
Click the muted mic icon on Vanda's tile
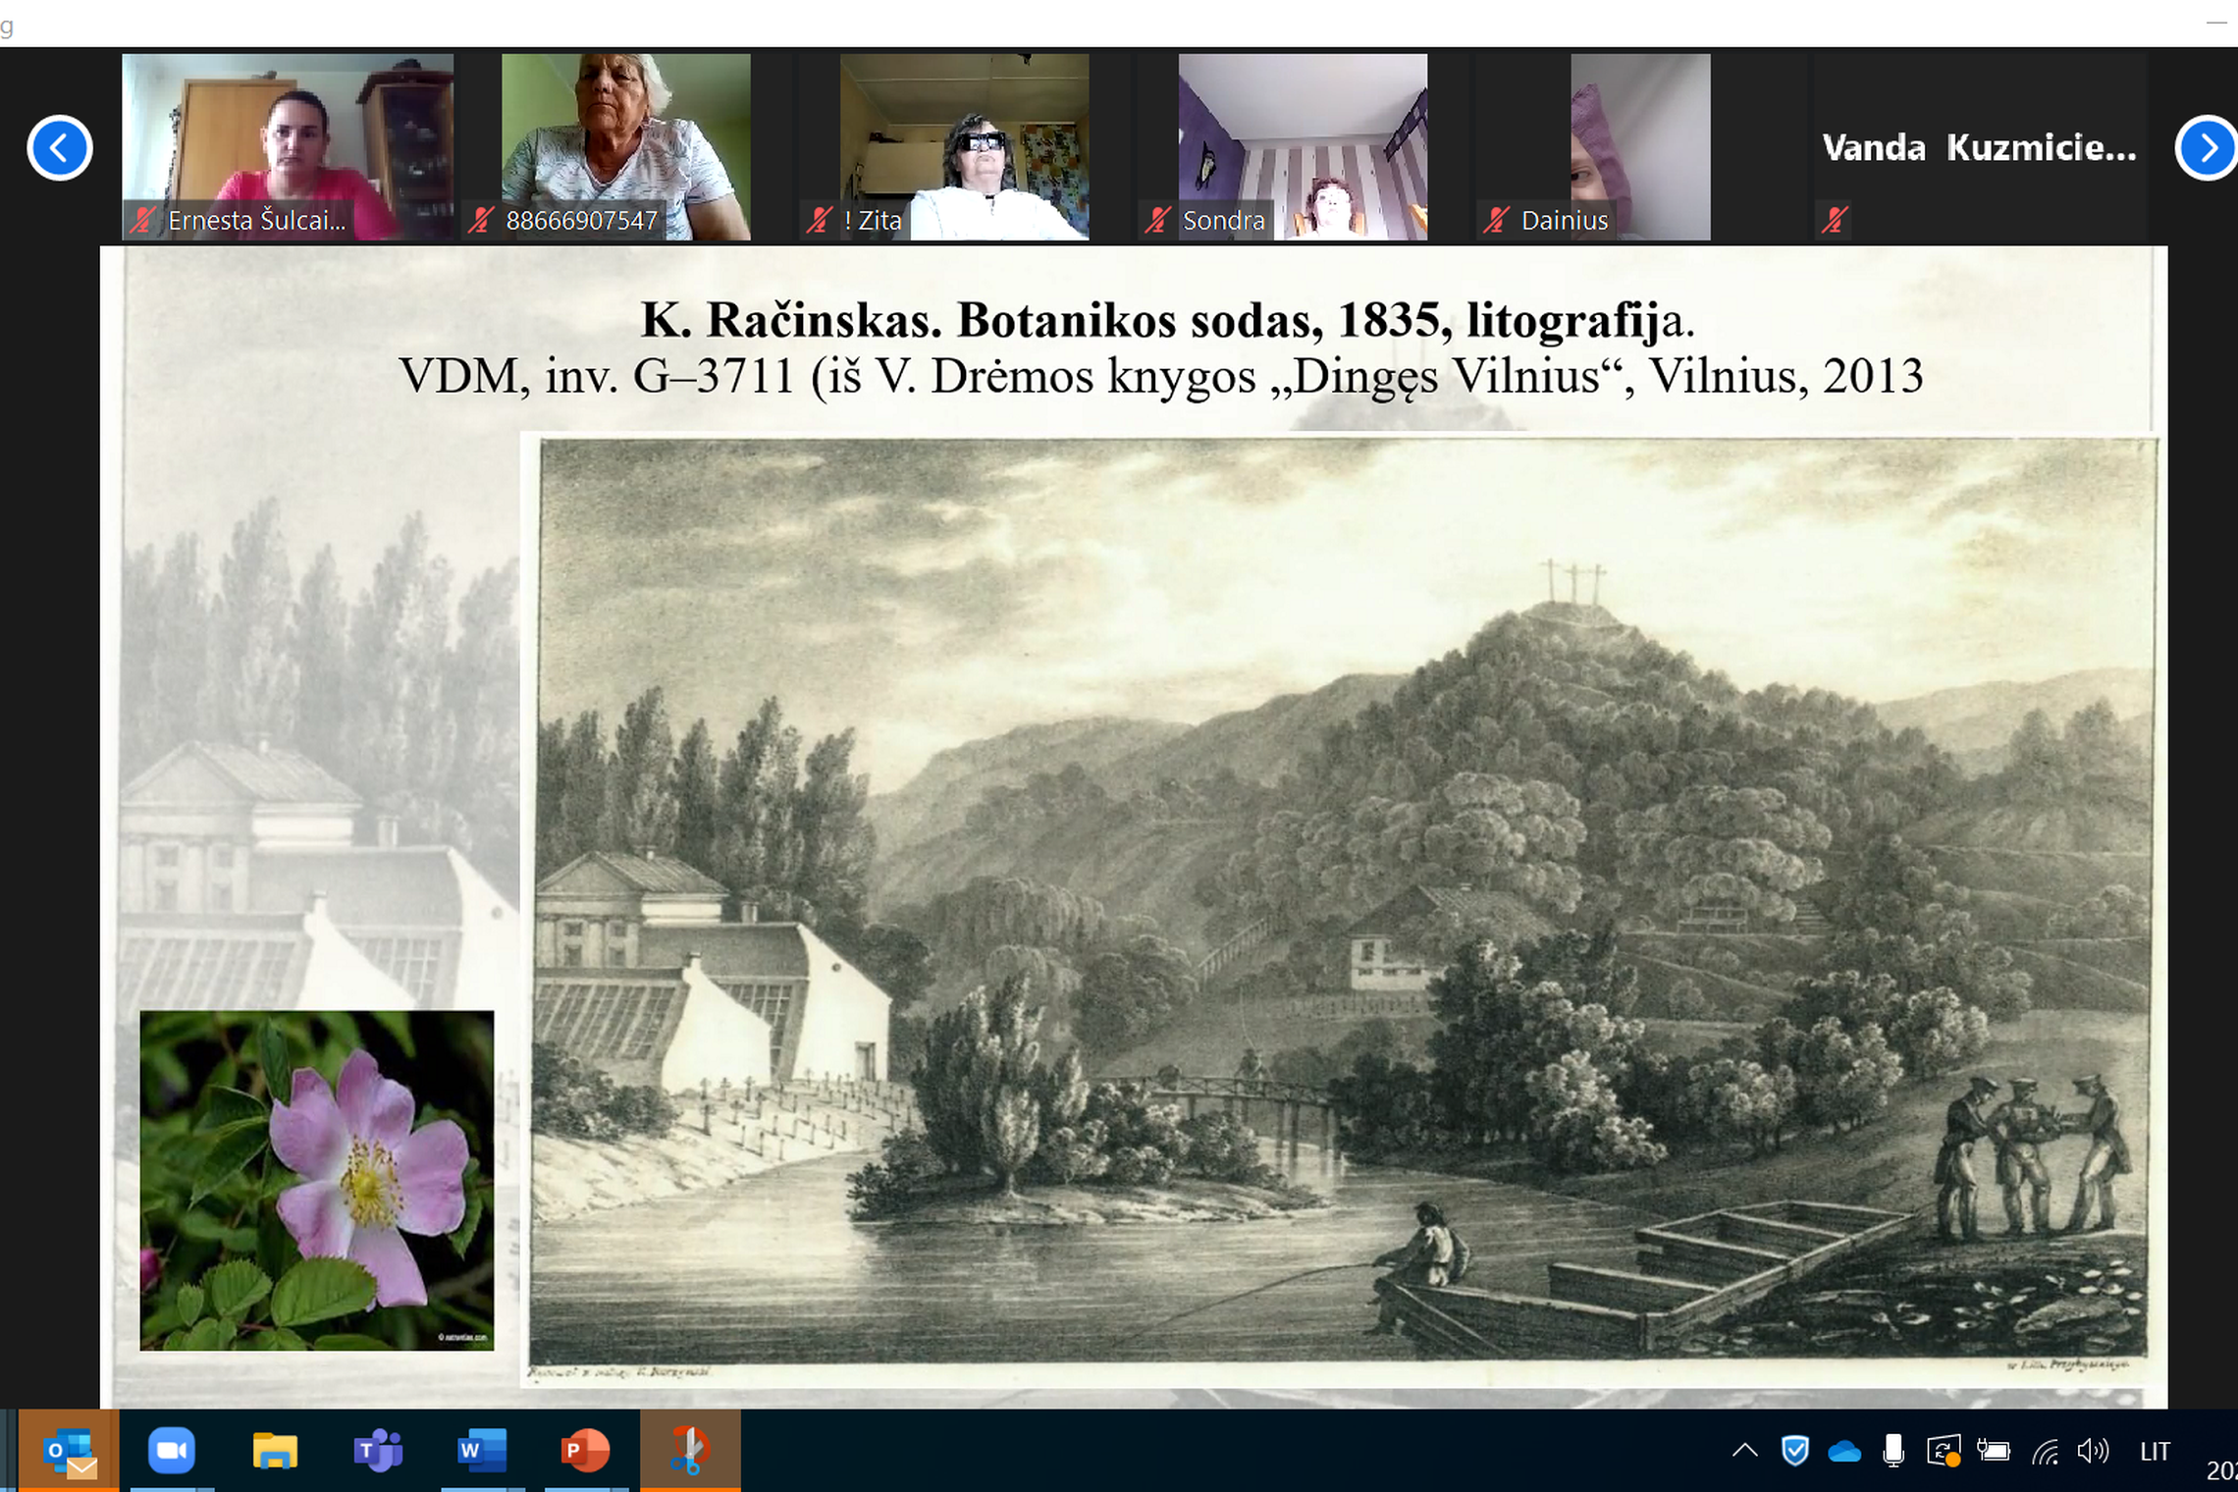pyautogui.click(x=1834, y=220)
